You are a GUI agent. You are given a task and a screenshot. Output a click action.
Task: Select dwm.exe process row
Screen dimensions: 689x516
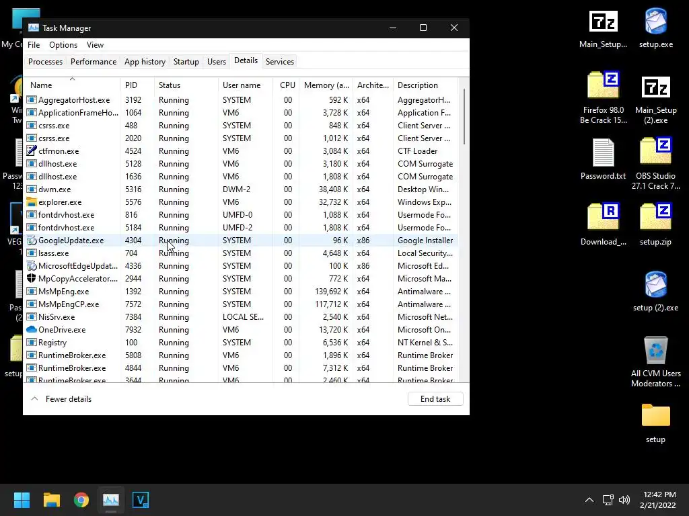[241, 189]
